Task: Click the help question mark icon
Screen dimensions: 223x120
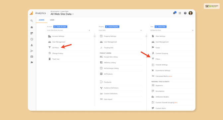Action: [x=185, y=13]
